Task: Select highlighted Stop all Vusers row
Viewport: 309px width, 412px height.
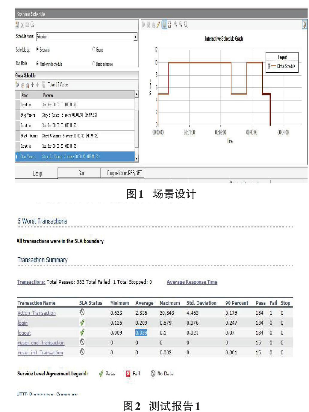Action: point(75,156)
